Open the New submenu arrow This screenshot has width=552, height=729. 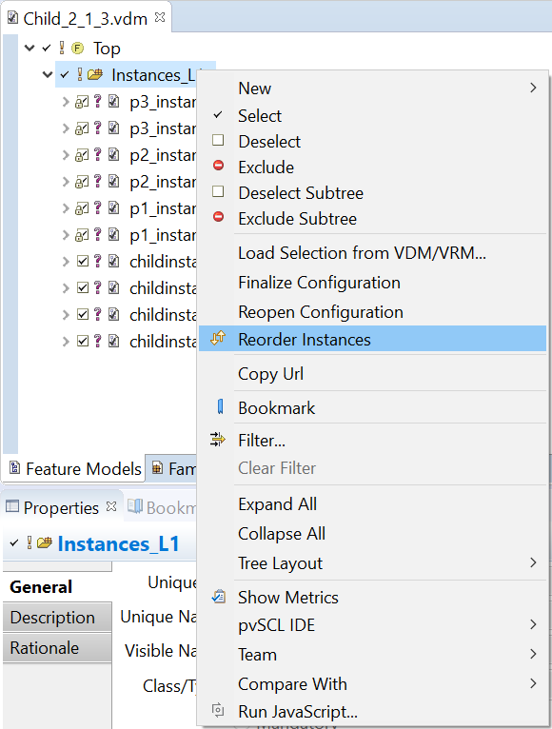pyautogui.click(x=533, y=88)
